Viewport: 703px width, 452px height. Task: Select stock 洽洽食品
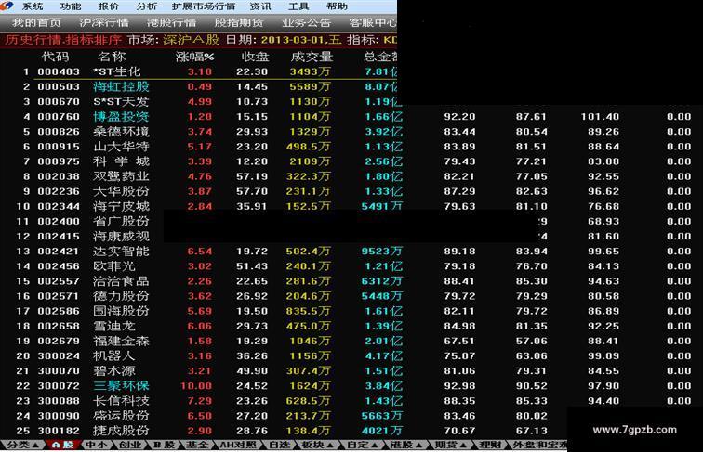click(121, 281)
